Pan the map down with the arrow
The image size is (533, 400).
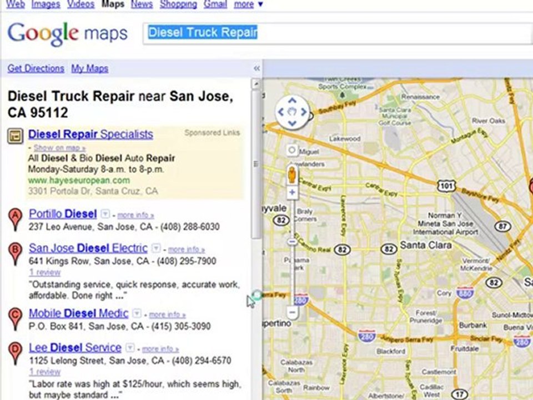click(292, 123)
